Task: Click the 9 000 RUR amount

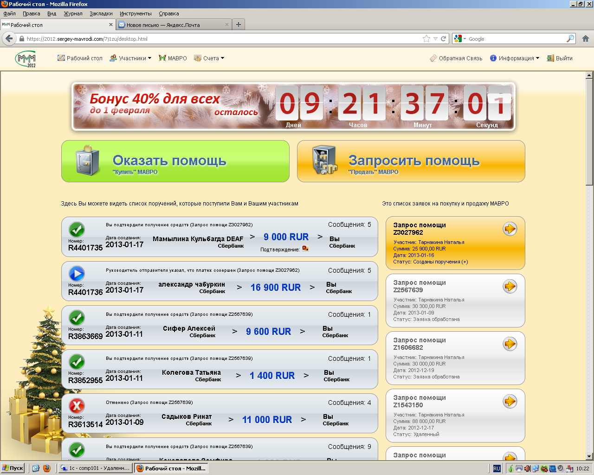Action: click(x=286, y=237)
